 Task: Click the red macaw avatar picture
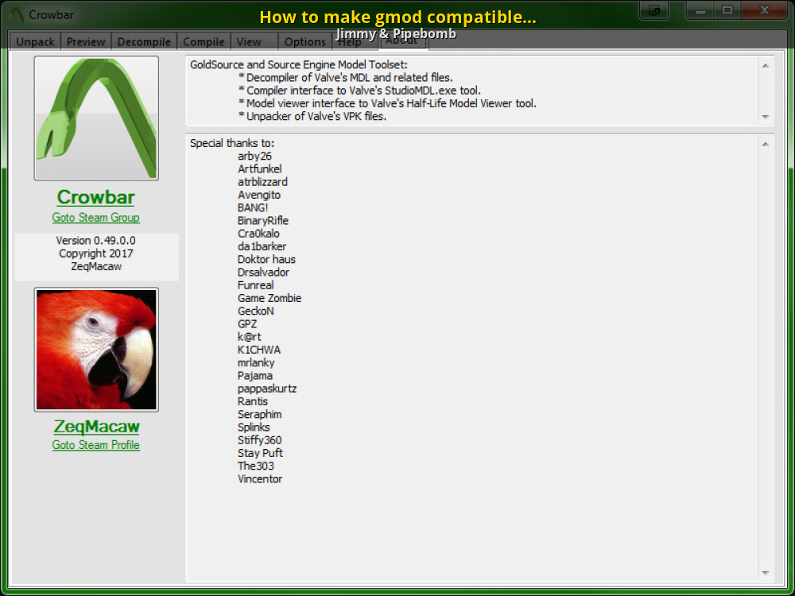[96, 350]
